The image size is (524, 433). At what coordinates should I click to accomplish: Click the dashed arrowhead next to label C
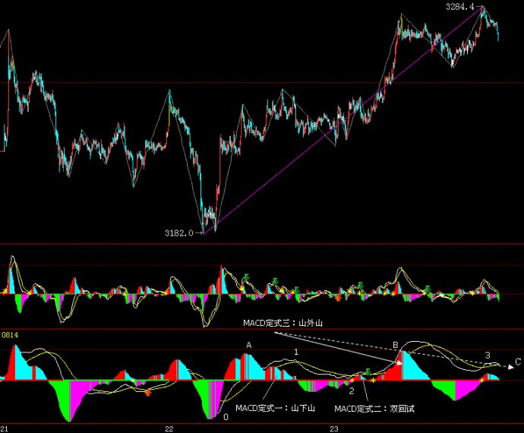pyautogui.click(x=510, y=367)
